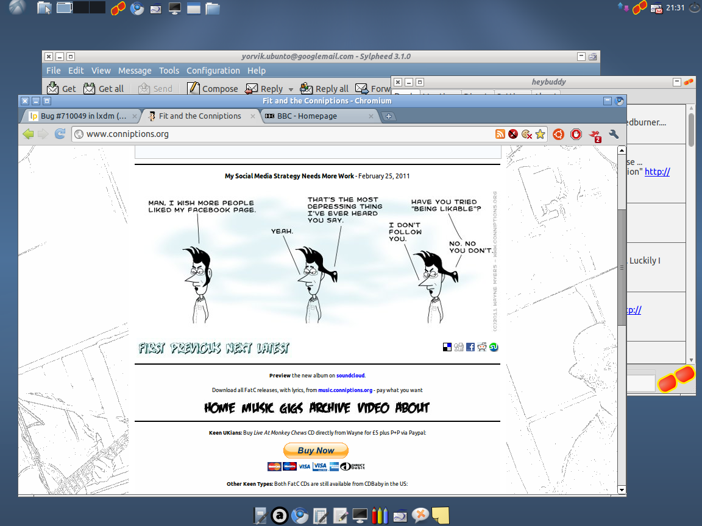Click the scroll down arrow in Chromium
Screen dimensions: 702x526
622,489
